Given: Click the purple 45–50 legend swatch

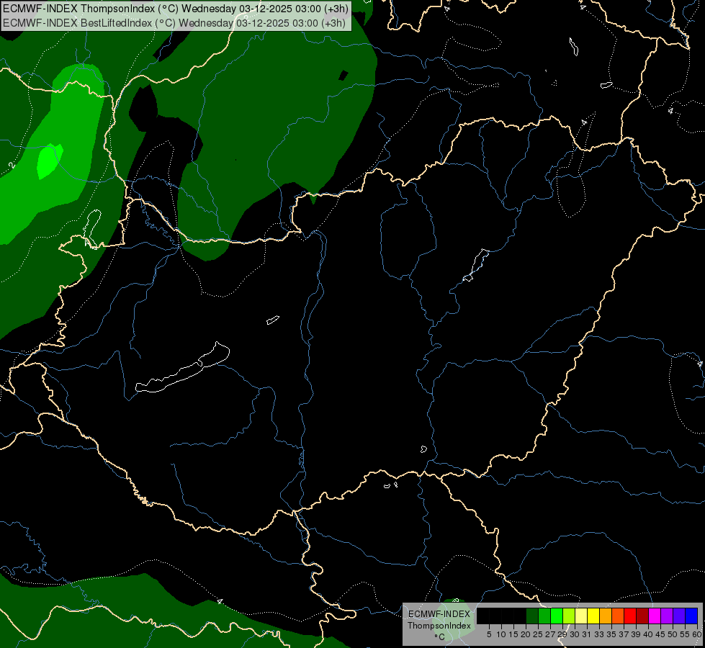Looking at the screenshot, I should 667,616.
